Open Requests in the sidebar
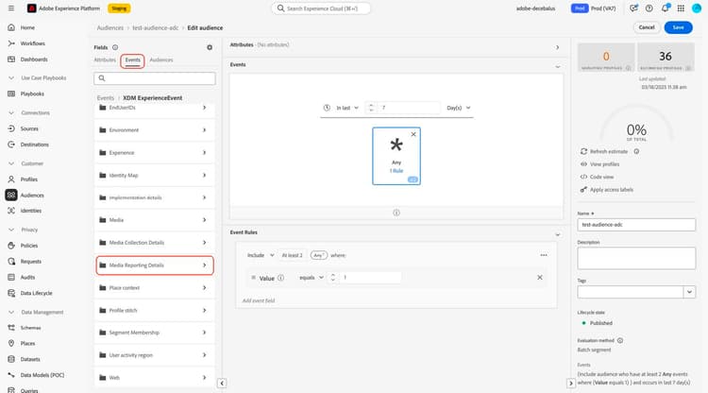The width and height of the screenshot is (708, 393). pos(31,262)
